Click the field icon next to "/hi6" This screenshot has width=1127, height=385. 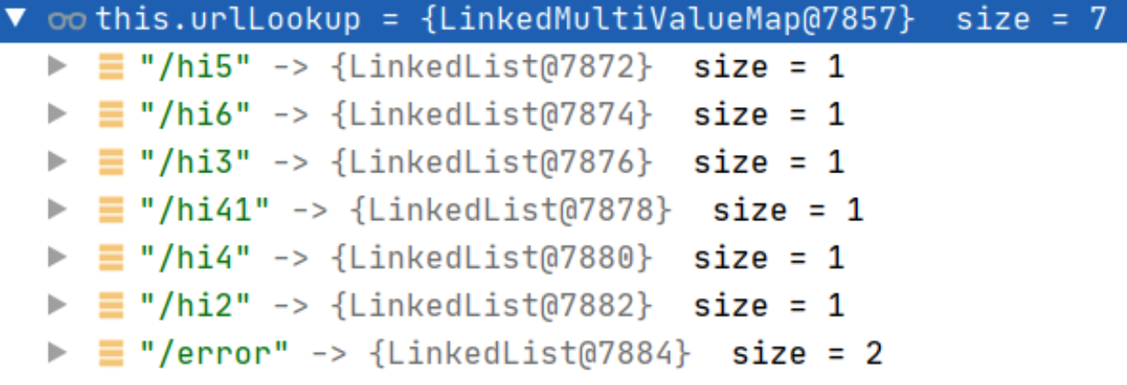(111, 114)
